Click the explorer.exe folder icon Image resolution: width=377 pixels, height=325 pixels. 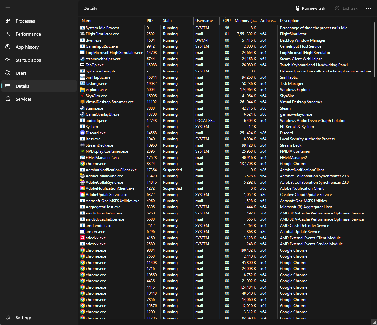[x=82, y=89]
